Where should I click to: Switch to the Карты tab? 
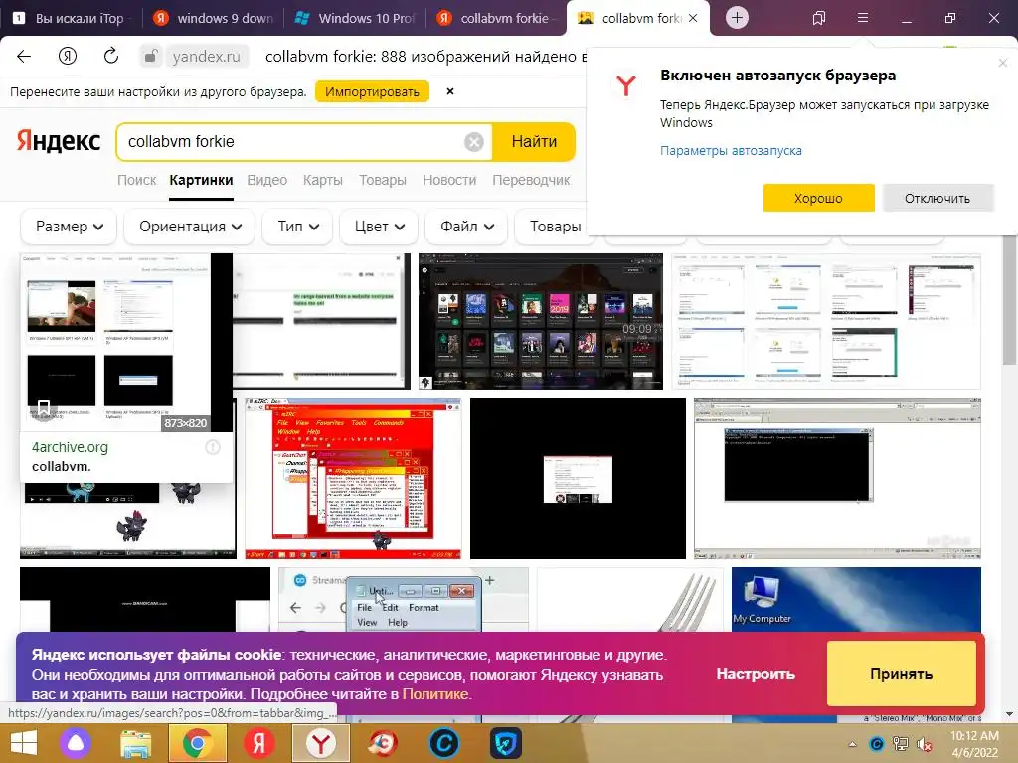323,180
